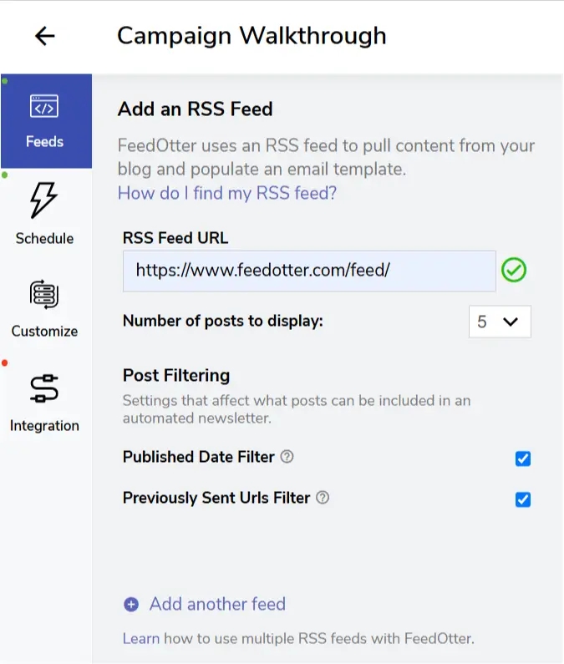Click the back arrow icon

click(x=44, y=36)
